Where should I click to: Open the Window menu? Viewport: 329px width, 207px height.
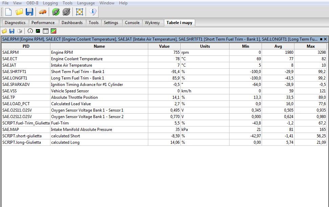107,3
